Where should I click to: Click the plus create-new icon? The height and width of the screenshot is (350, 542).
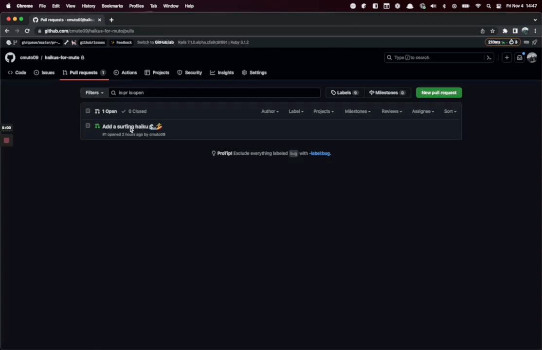point(507,58)
